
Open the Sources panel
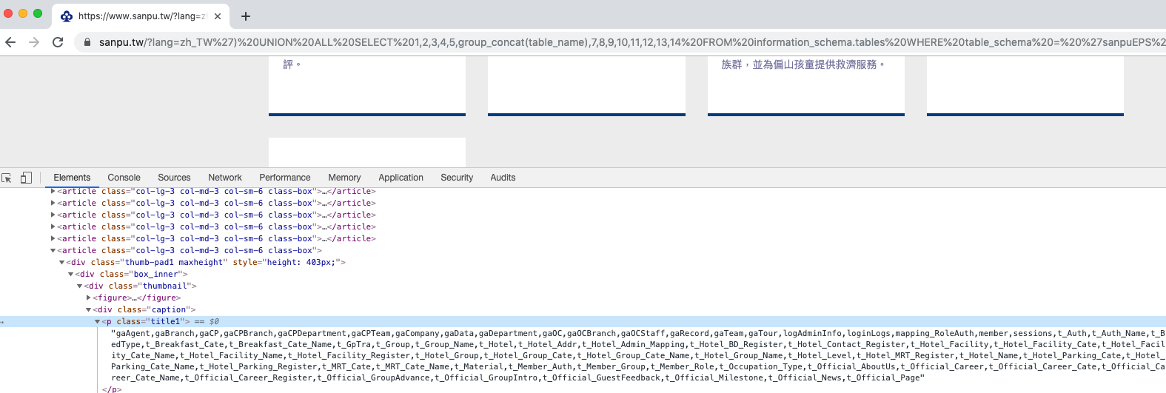pyautogui.click(x=174, y=178)
